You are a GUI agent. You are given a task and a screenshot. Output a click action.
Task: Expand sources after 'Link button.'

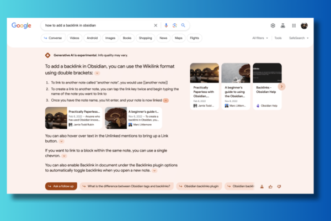[61, 141]
